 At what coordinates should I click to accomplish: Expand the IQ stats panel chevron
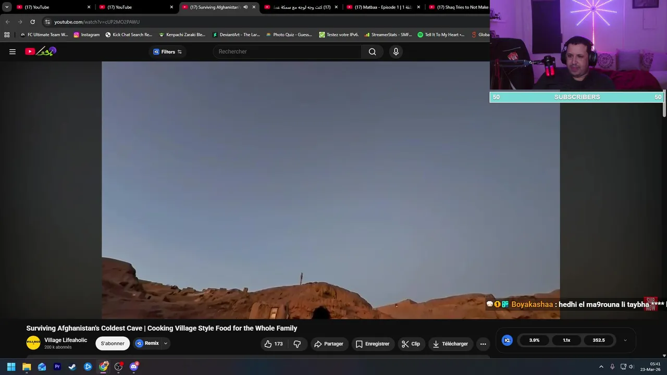pyautogui.click(x=625, y=340)
